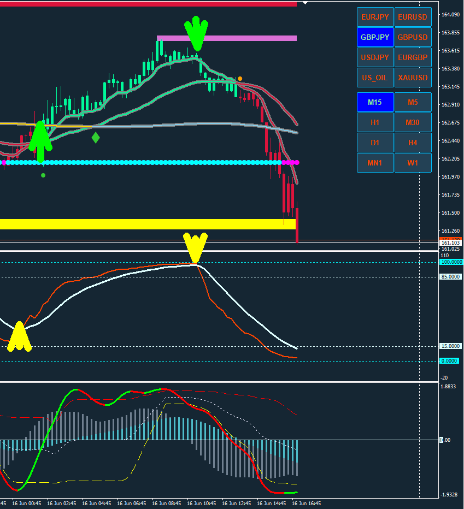Click the 16 Jun 00:45 time label
The width and height of the screenshot is (464, 509).
point(27,504)
